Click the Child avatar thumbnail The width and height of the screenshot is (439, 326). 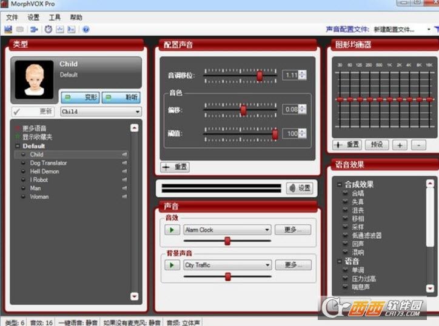click(34, 79)
